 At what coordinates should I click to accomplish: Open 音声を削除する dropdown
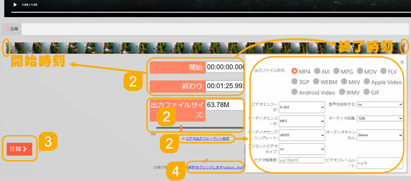point(380,104)
